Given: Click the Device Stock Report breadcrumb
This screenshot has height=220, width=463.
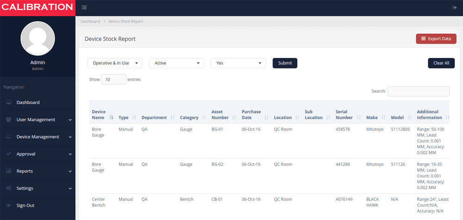Looking at the screenshot, I should coord(125,21).
